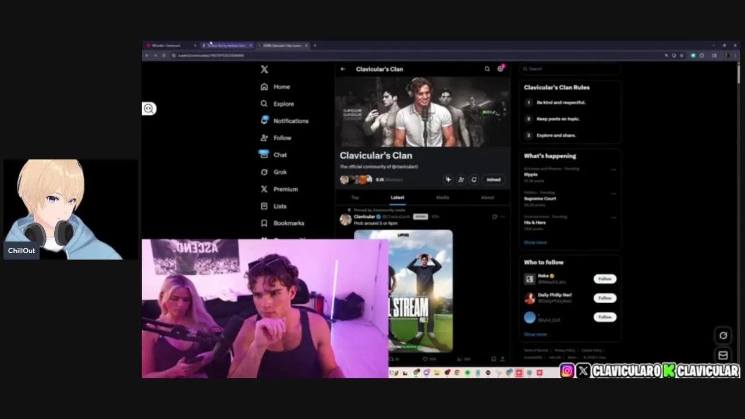Open Lists in the X sidebar
Viewport: 745px width, 419px height.
point(274,206)
